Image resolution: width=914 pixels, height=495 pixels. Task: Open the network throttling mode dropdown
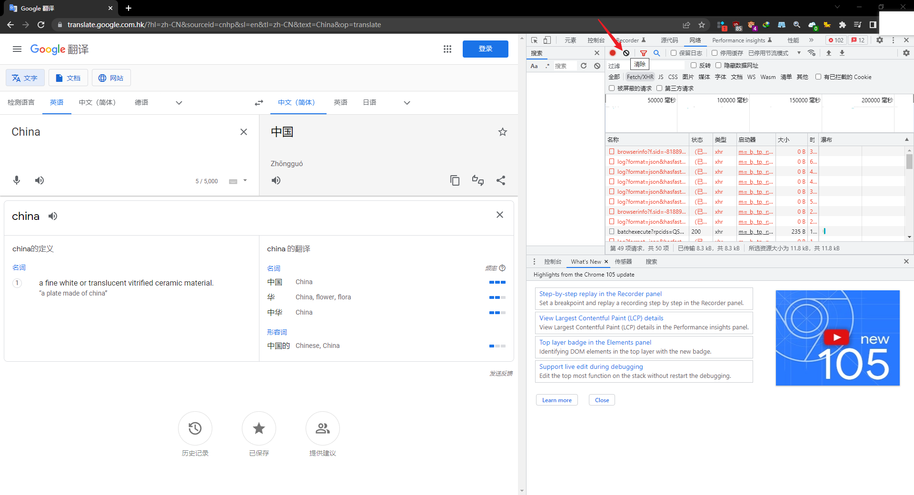(799, 53)
